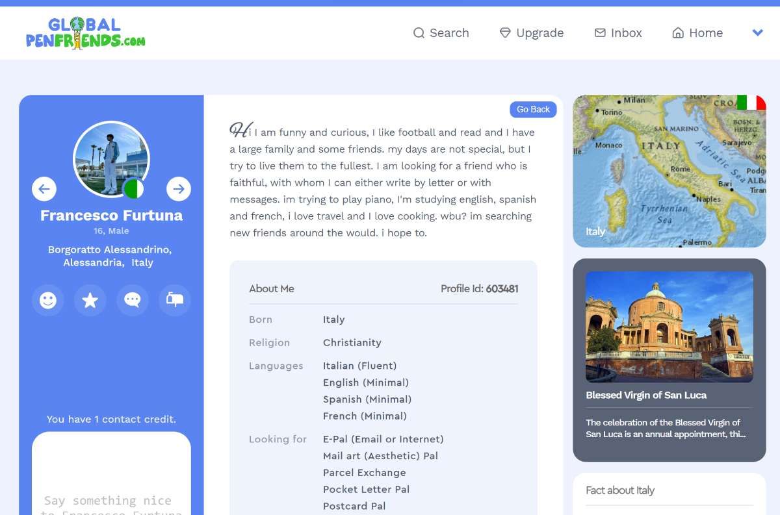Image resolution: width=780 pixels, height=515 pixels.
Task: Expand the account menu with the blue chevron
Action: pos(757,32)
